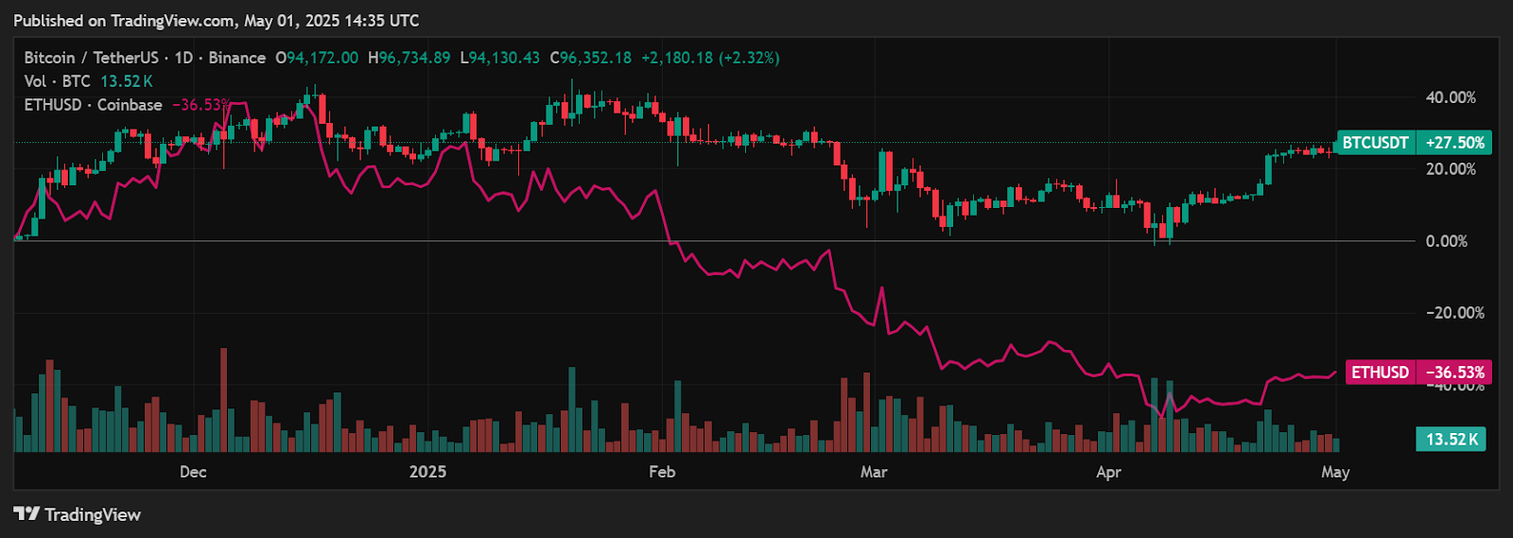This screenshot has width=1513, height=538.
Task: Click the ETHUSD price label tag
Action: (x=1380, y=373)
